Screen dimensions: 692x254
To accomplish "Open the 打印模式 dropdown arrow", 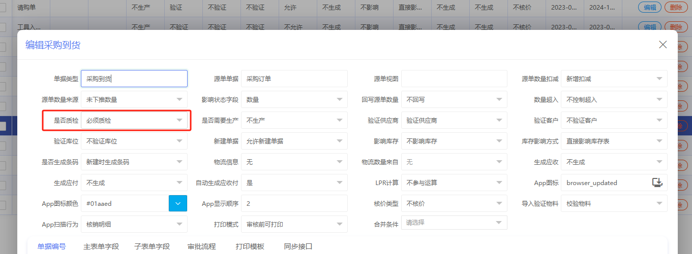I will point(339,224).
